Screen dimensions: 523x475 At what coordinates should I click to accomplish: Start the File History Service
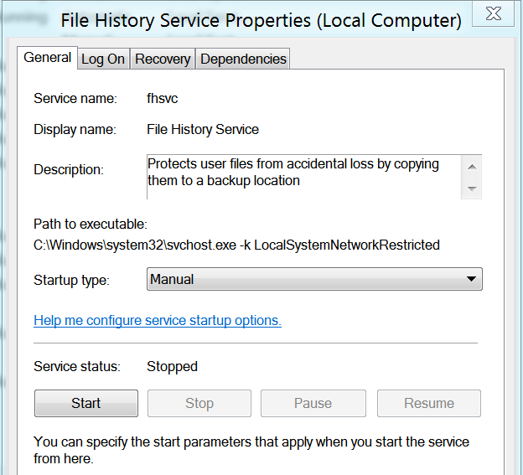pyautogui.click(x=86, y=403)
